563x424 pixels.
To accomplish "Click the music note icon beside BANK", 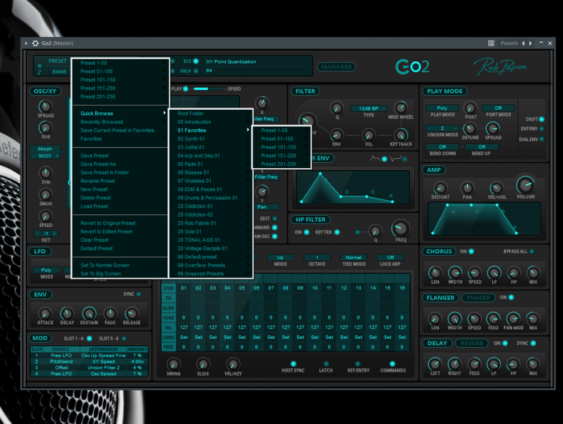I will pos(40,72).
